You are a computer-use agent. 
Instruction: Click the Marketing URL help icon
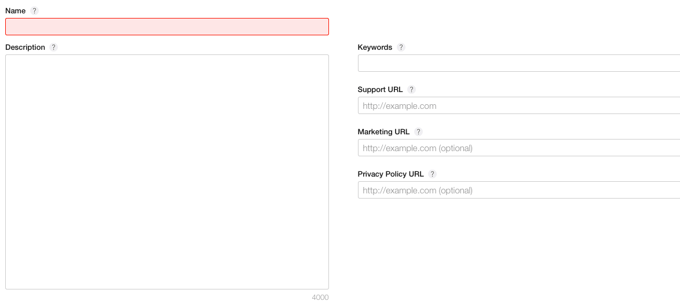(x=419, y=131)
